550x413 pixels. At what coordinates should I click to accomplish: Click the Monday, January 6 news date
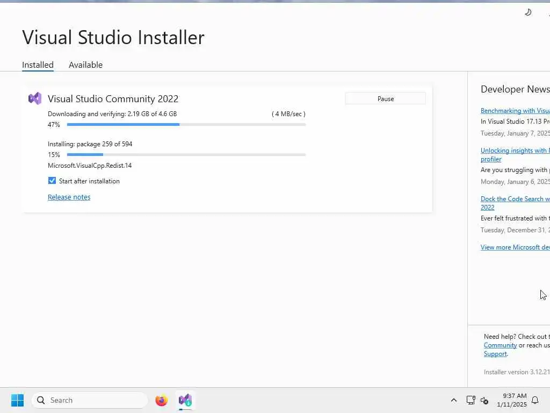pyautogui.click(x=515, y=182)
